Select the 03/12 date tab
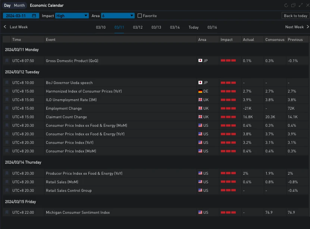This screenshot has width=310, height=229. [x=138, y=27]
